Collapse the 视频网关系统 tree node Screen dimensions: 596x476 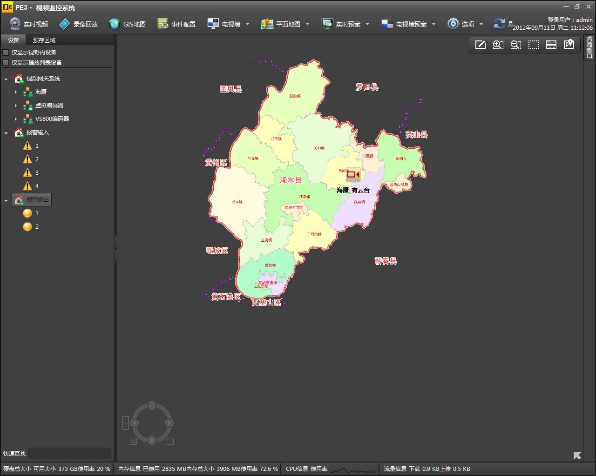[x=6, y=79]
